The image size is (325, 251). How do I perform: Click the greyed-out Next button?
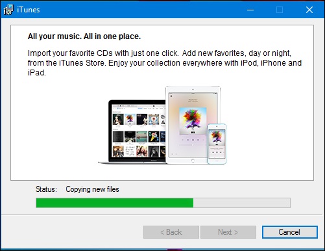click(x=228, y=232)
